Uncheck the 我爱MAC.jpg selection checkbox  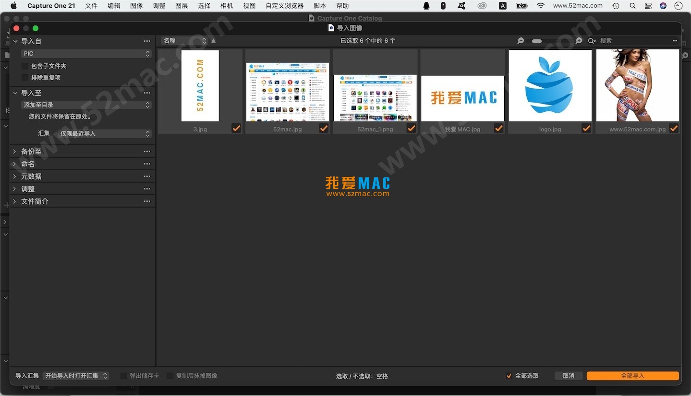(498, 128)
